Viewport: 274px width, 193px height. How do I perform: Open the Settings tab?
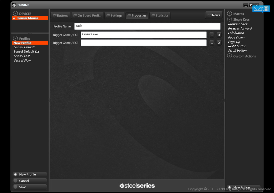point(114,16)
